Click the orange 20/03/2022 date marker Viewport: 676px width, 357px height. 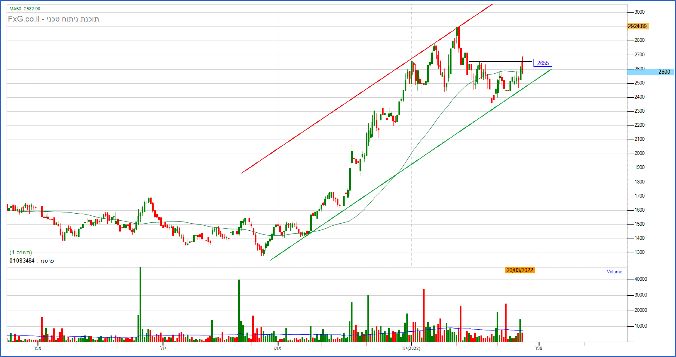click(520, 270)
